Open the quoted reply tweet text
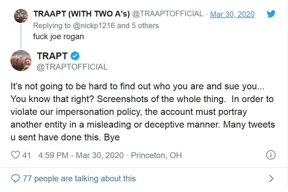 click(58, 37)
